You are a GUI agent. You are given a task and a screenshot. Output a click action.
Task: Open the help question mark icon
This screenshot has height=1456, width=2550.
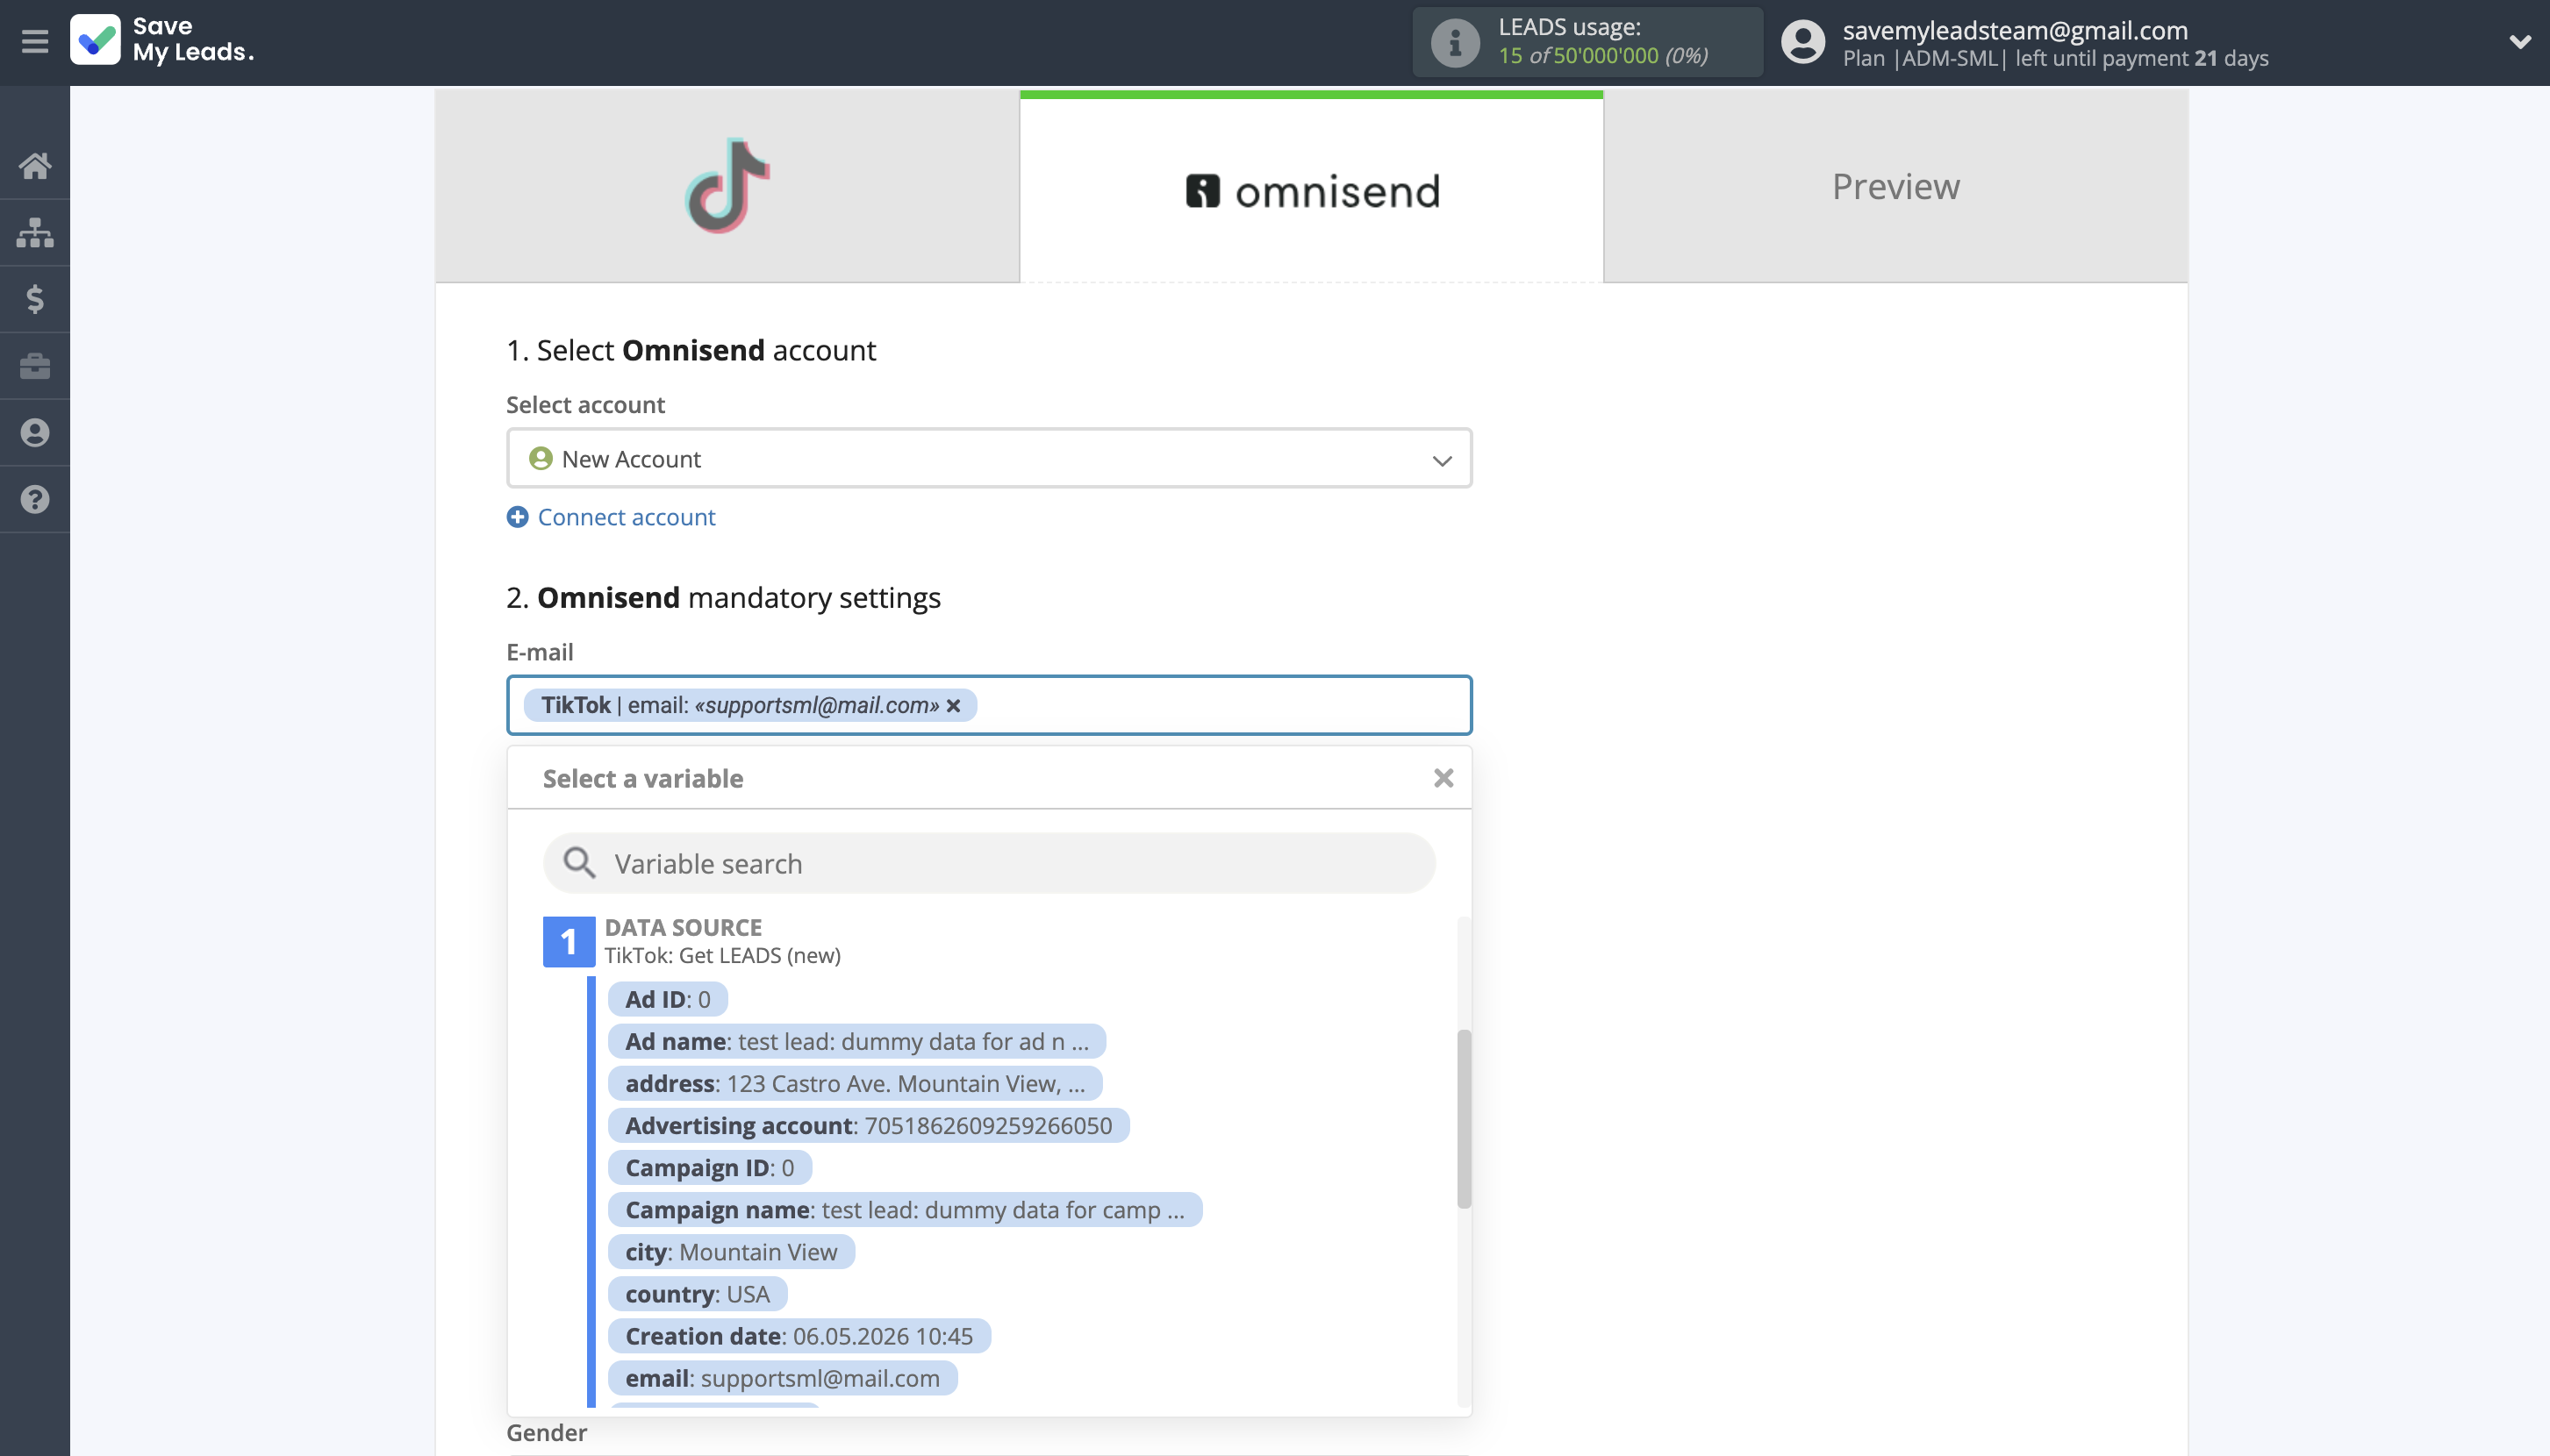[35, 499]
